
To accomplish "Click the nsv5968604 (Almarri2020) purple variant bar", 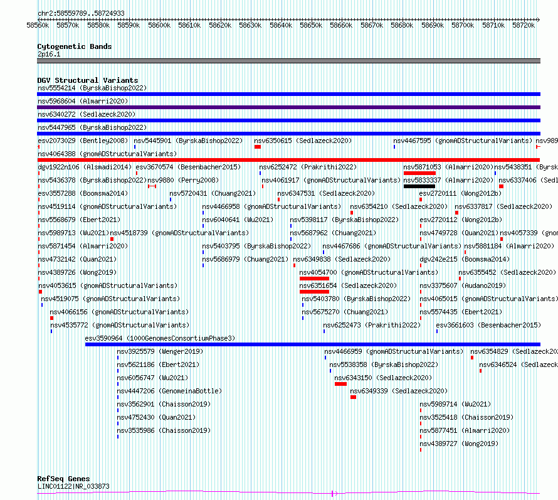I will (x=288, y=107).
